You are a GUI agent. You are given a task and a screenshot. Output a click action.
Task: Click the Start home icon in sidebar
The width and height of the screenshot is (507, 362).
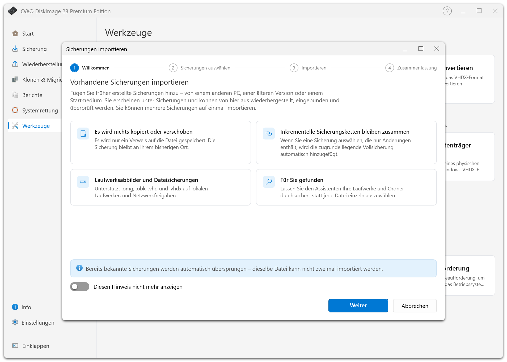coord(15,33)
